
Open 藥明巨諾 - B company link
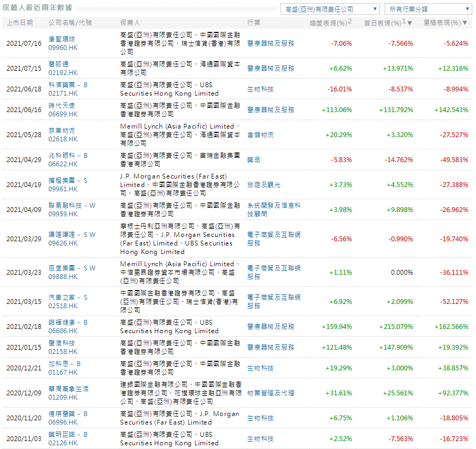pos(68,435)
